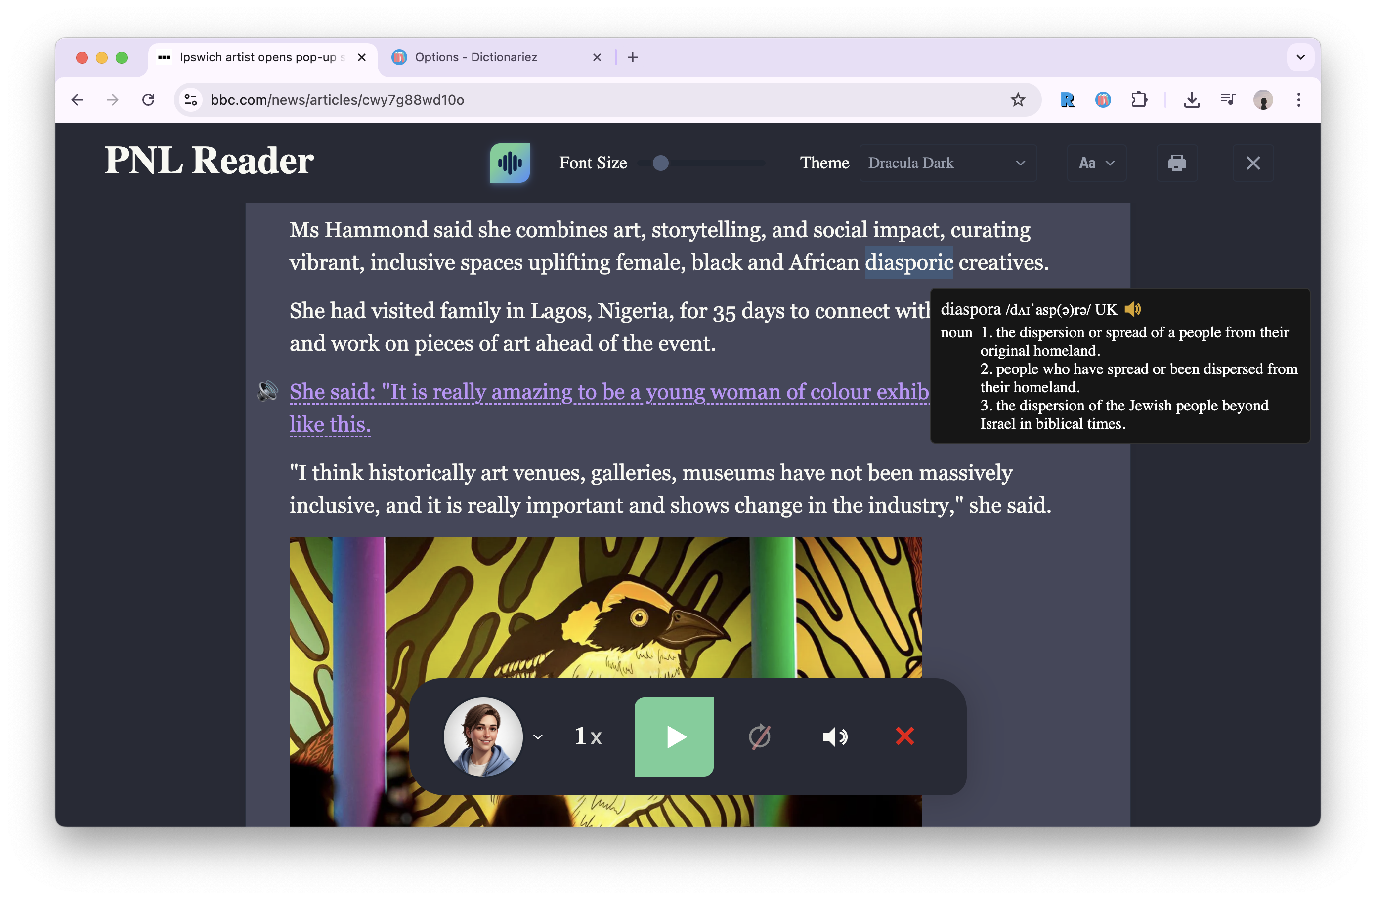The image size is (1376, 900).
Task: Change playback speed 1x
Action: (x=588, y=736)
